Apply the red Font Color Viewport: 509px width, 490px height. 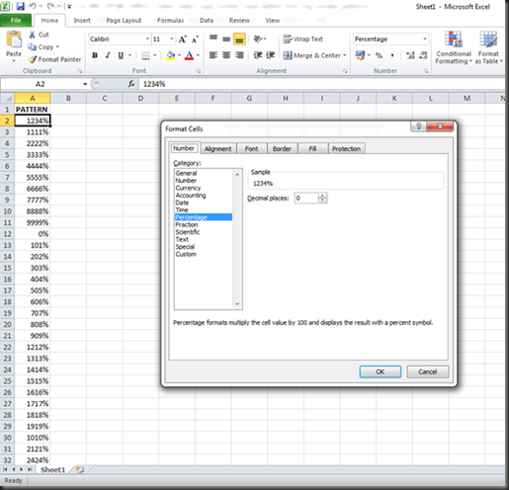pos(189,55)
